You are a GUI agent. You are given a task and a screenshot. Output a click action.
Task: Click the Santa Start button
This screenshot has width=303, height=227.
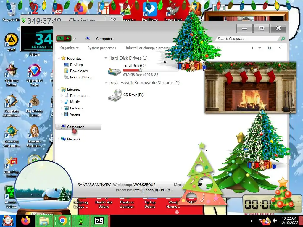point(8,221)
